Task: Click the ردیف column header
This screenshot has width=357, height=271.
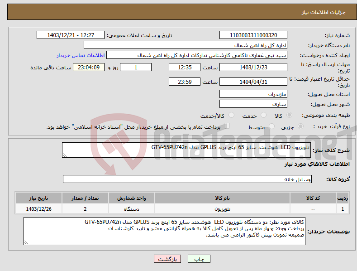Action: pos(343,198)
